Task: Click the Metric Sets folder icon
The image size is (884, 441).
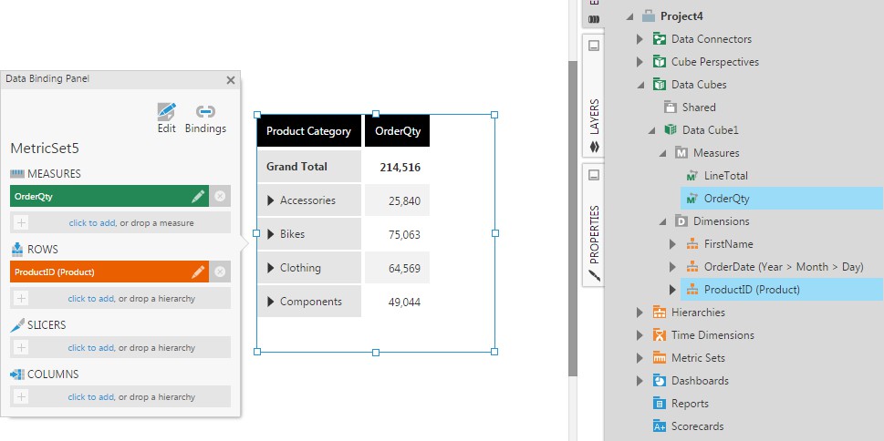Action: (x=659, y=358)
